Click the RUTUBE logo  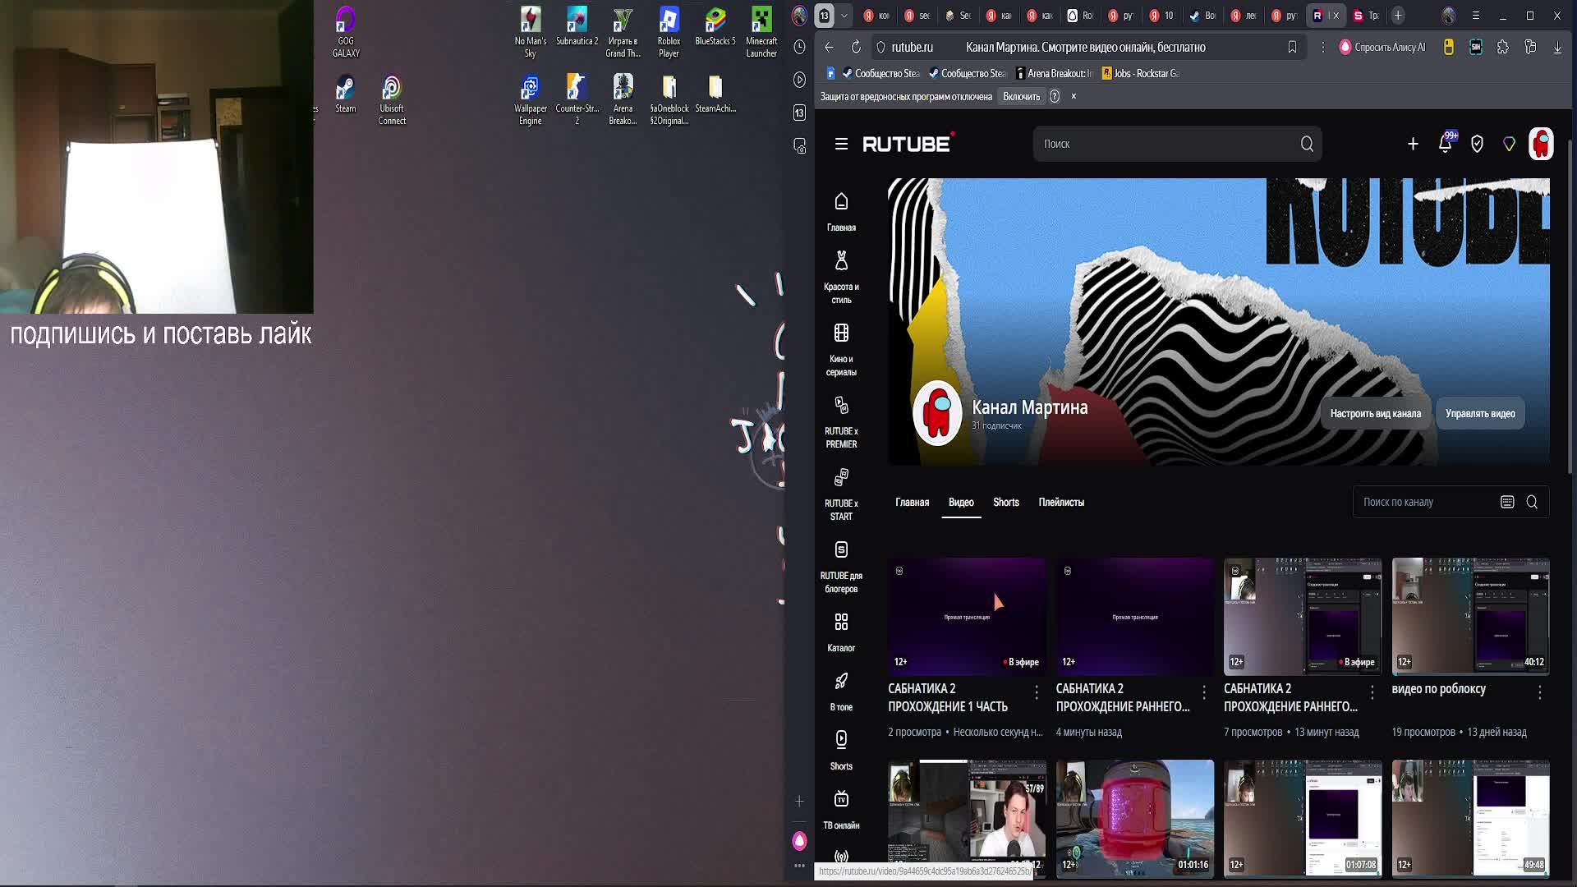pos(908,144)
